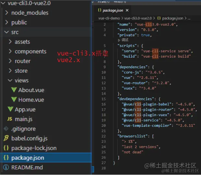Select the assets folder name
The image size is (201, 175).
coord(22,42)
